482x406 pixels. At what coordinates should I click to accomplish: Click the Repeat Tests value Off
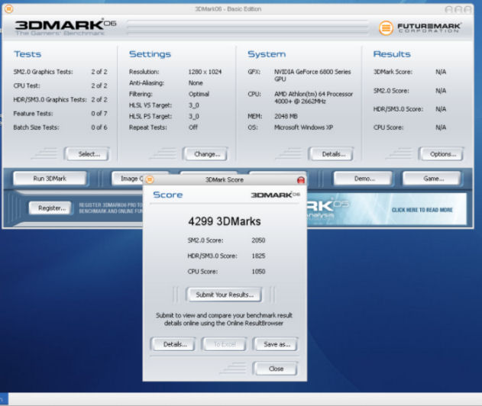[x=193, y=127]
